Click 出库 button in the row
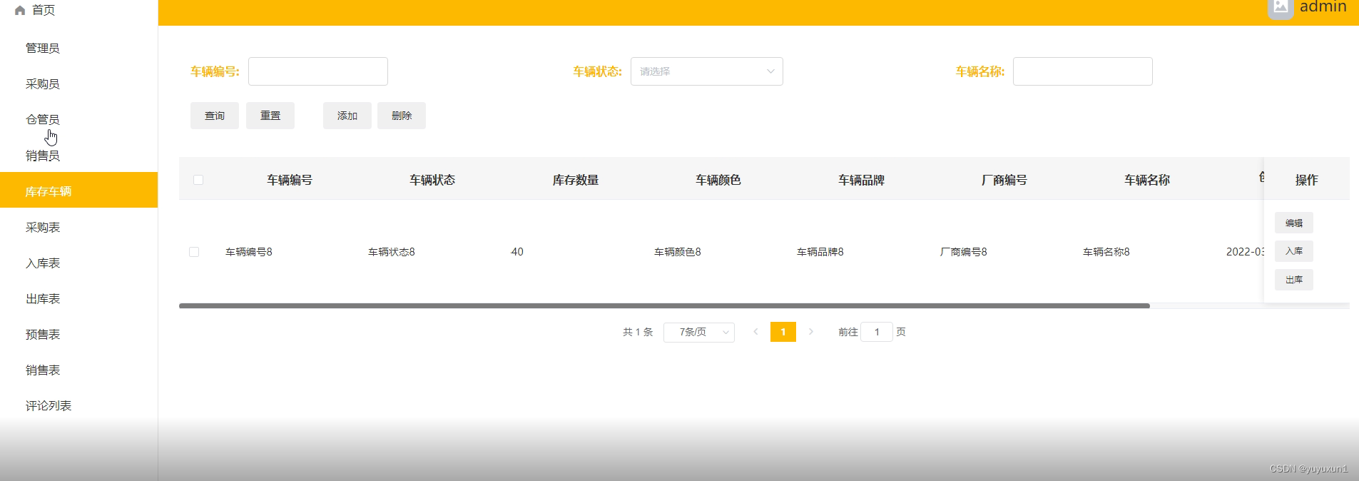 [x=1294, y=280]
